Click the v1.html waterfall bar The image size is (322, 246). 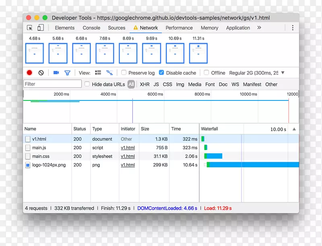[x=203, y=139]
